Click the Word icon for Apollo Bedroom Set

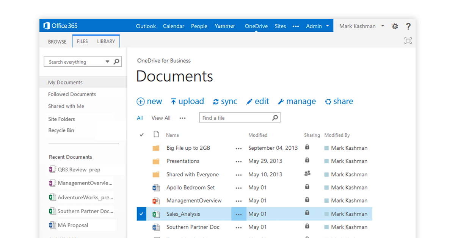click(x=156, y=188)
